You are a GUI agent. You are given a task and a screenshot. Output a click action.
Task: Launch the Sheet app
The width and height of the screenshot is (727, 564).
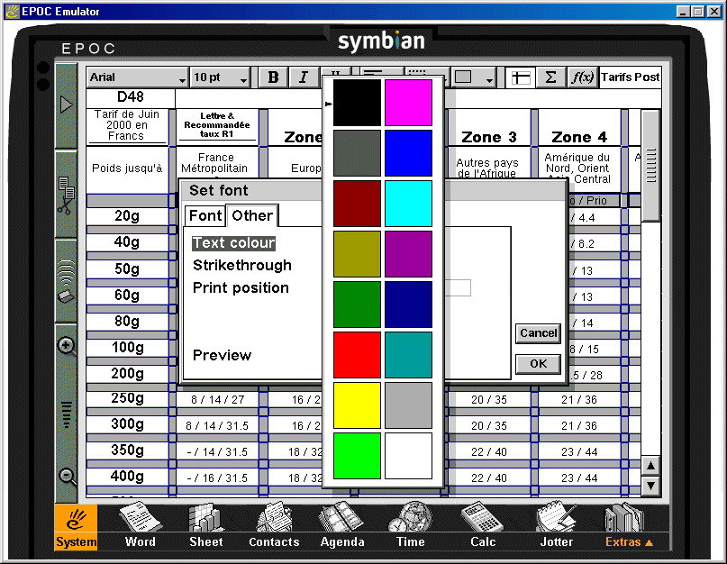click(206, 525)
